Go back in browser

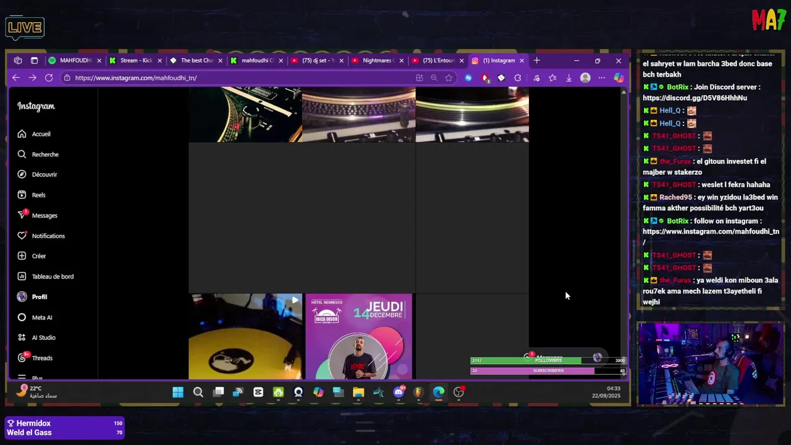[x=16, y=78]
